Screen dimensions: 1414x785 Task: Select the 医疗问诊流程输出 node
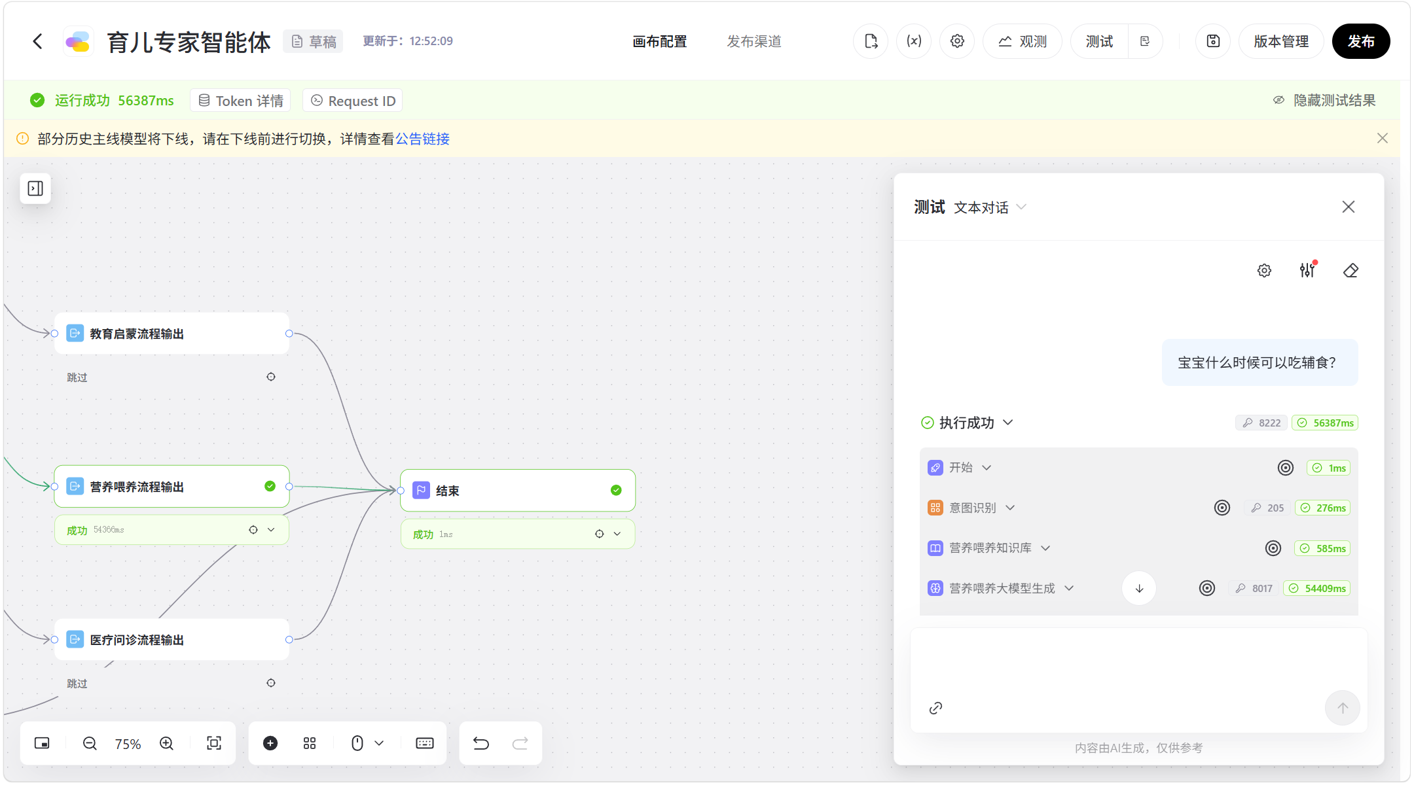pyautogui.click(x=172, y=639)
